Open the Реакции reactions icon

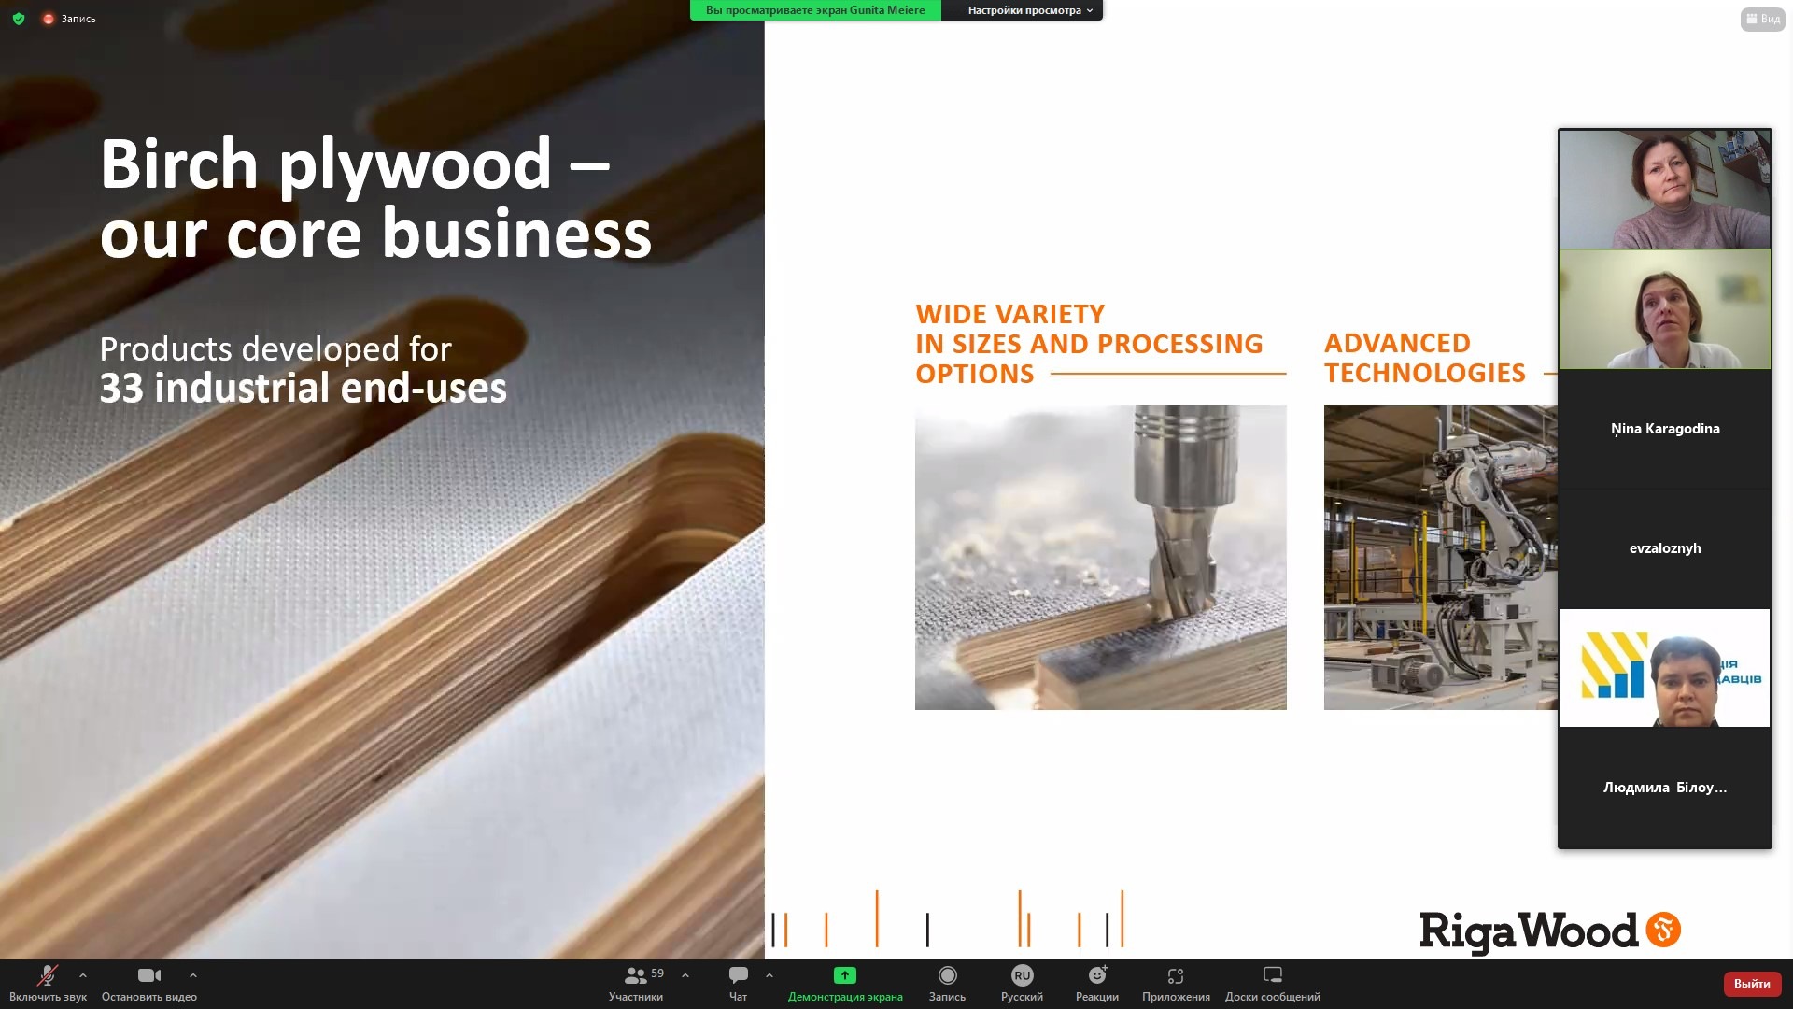pyautogui.click(x=1096, y=976)
